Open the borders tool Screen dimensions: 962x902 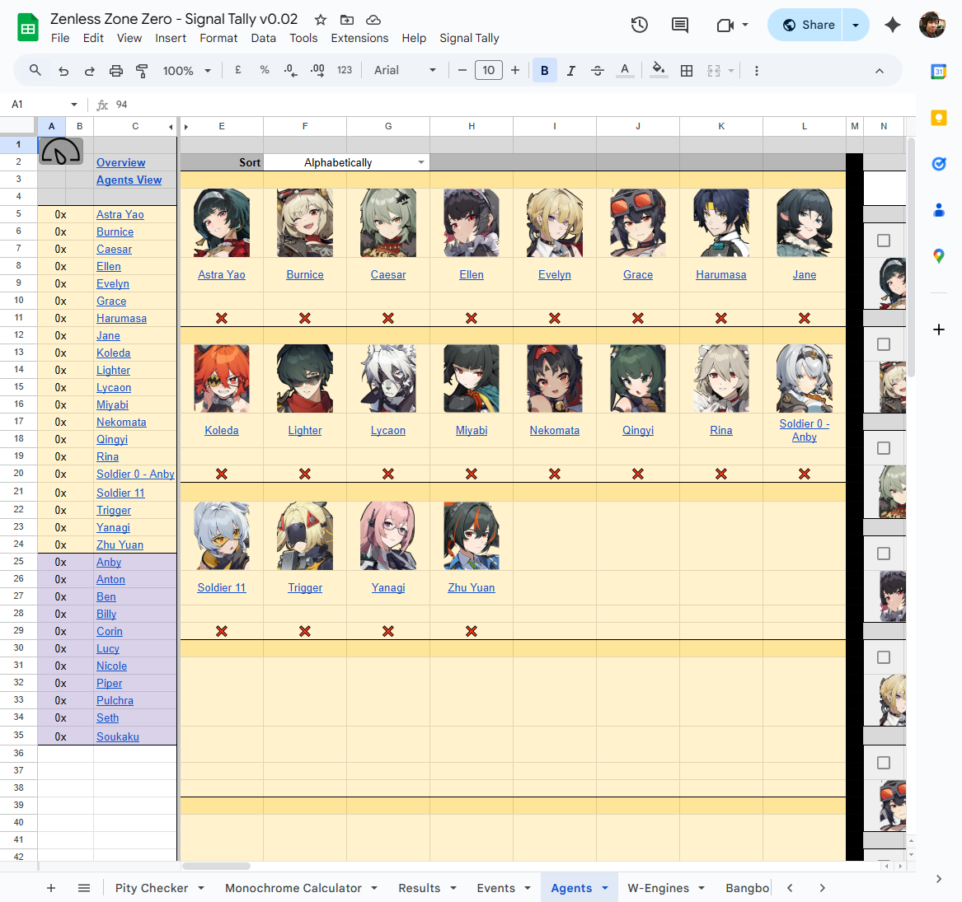[x=686, y=71]
